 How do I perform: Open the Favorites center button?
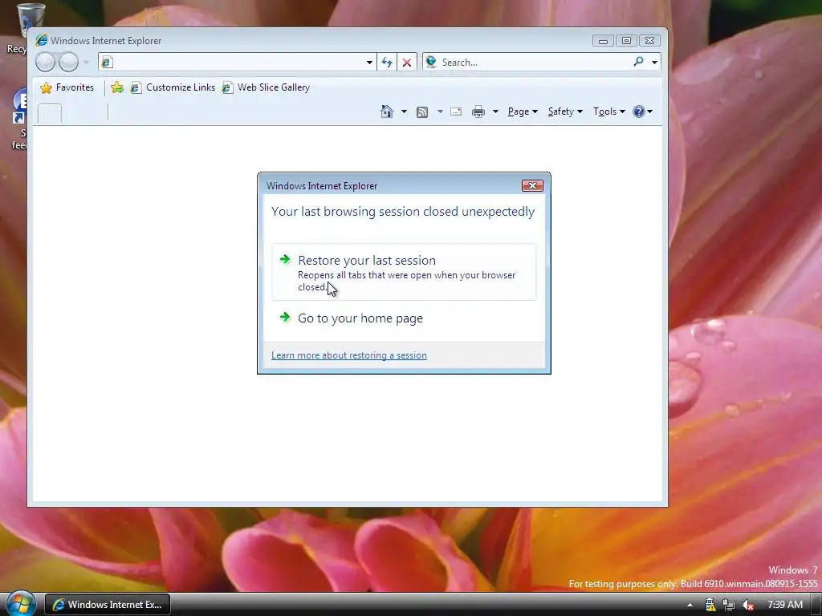[x=67, y=87]
